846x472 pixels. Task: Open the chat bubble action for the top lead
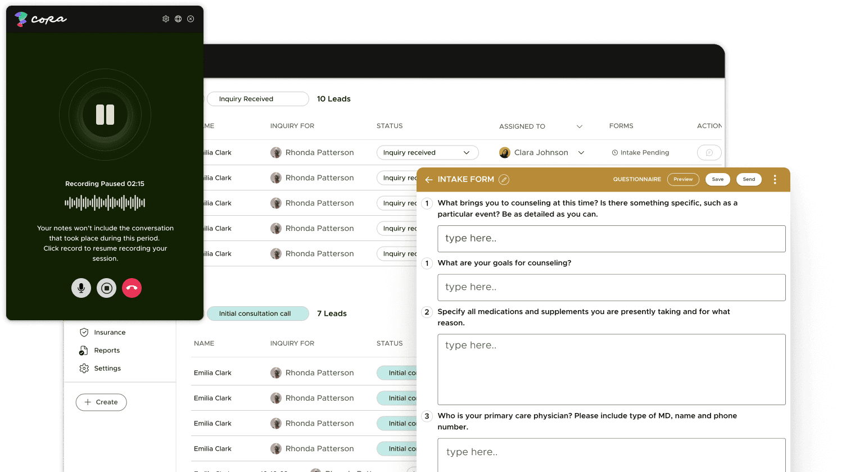point(709,152)
